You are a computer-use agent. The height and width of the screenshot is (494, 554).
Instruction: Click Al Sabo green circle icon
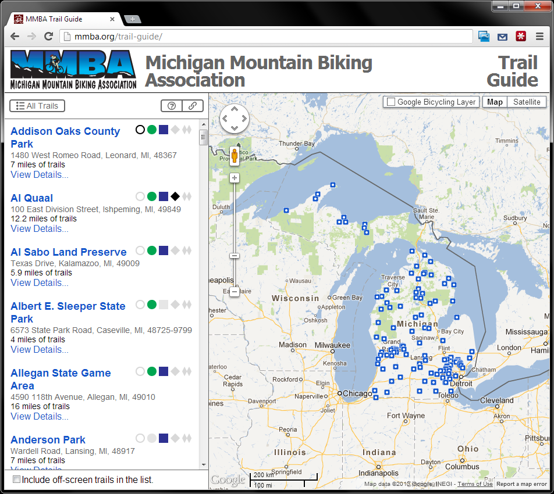point(152,250)
